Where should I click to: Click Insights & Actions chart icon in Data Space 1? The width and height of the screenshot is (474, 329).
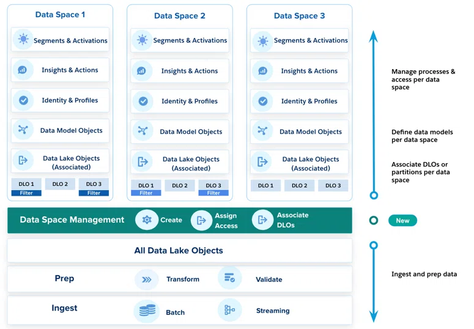pyautogui.click(x=23, y=70)
